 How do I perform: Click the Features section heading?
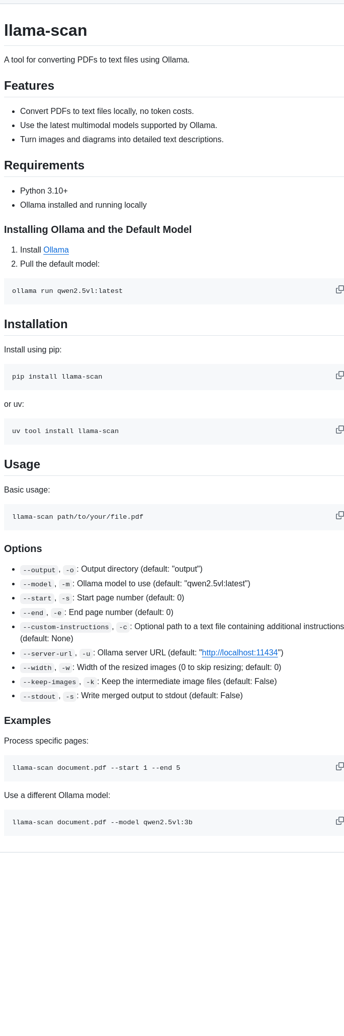click(x=29, y=86)
